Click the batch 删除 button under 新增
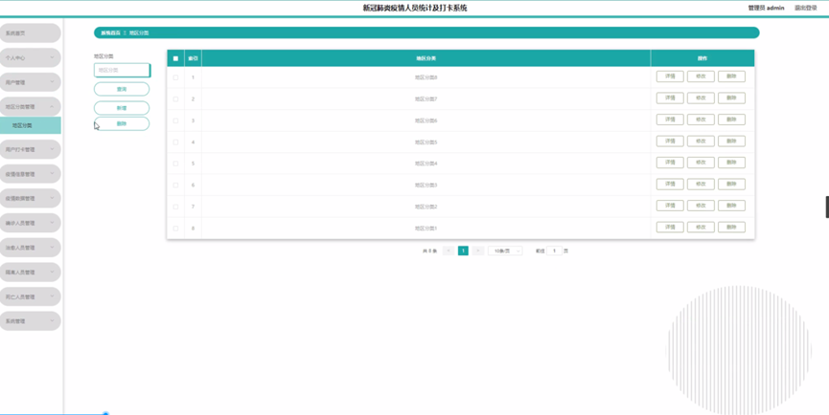The height and width of the screenshot is (415, 829). pos(122,124)
